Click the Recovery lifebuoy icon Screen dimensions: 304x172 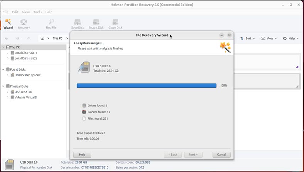pyautogui.click(x=24, y=24)
